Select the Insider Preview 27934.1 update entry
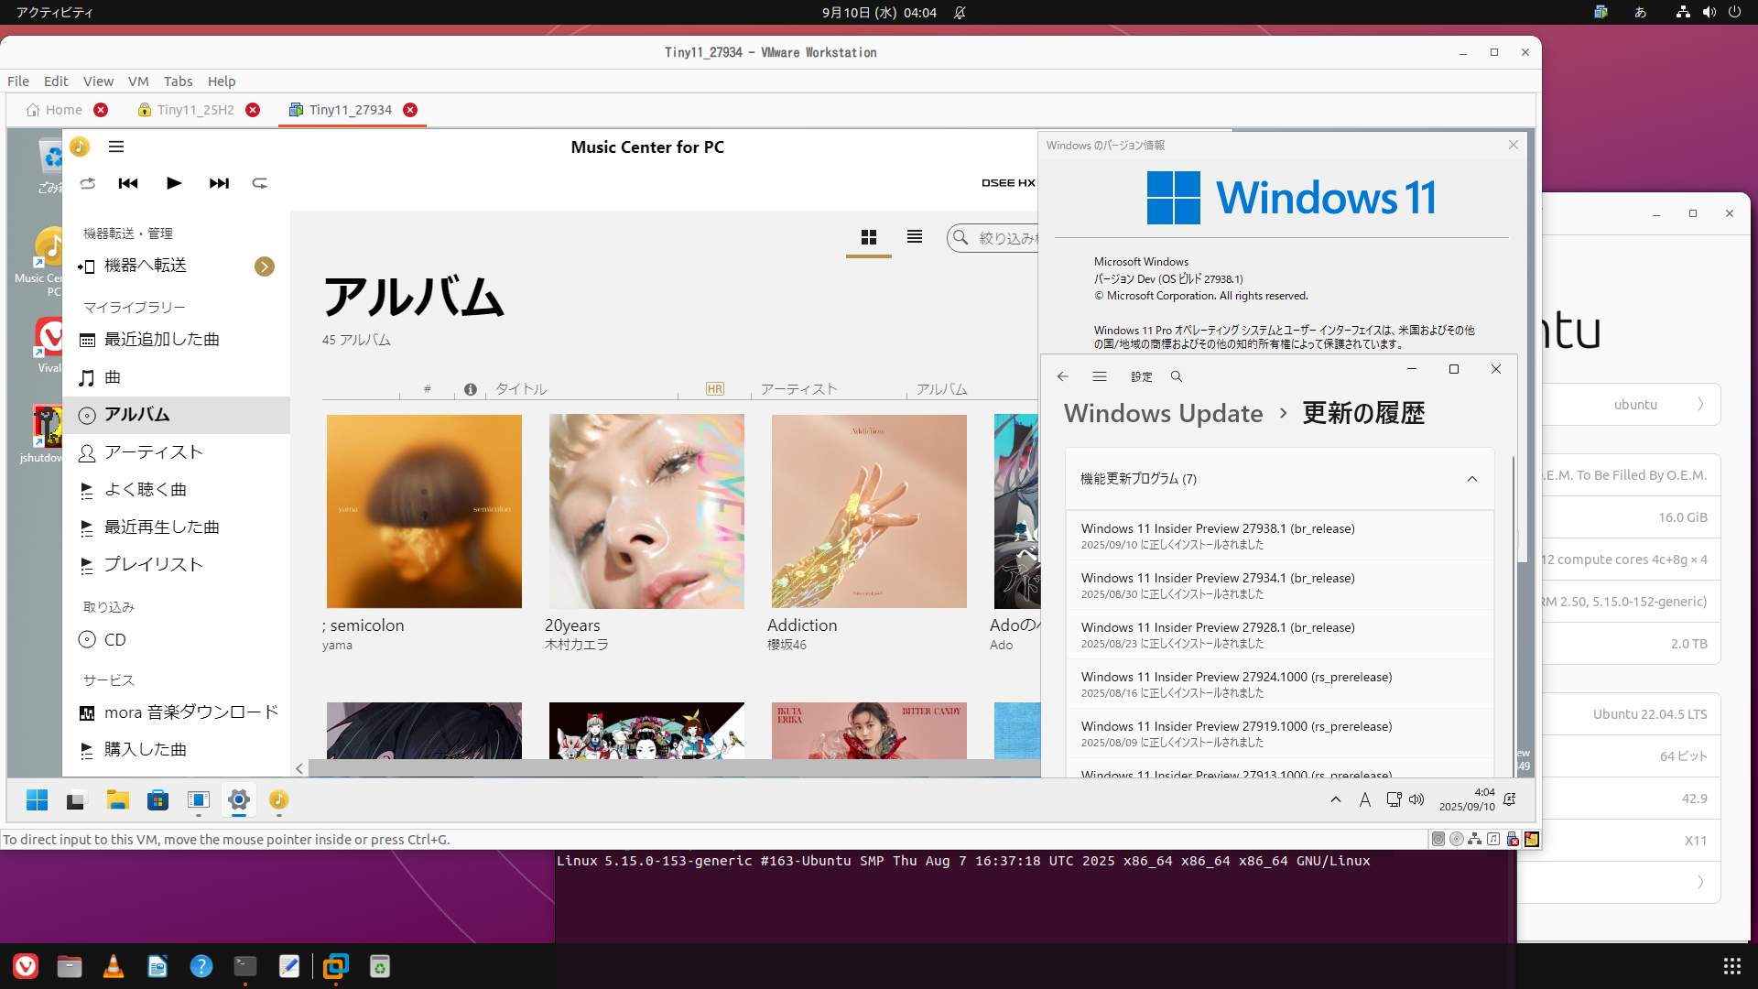 pyautogui.click(x=1280, y=585)
